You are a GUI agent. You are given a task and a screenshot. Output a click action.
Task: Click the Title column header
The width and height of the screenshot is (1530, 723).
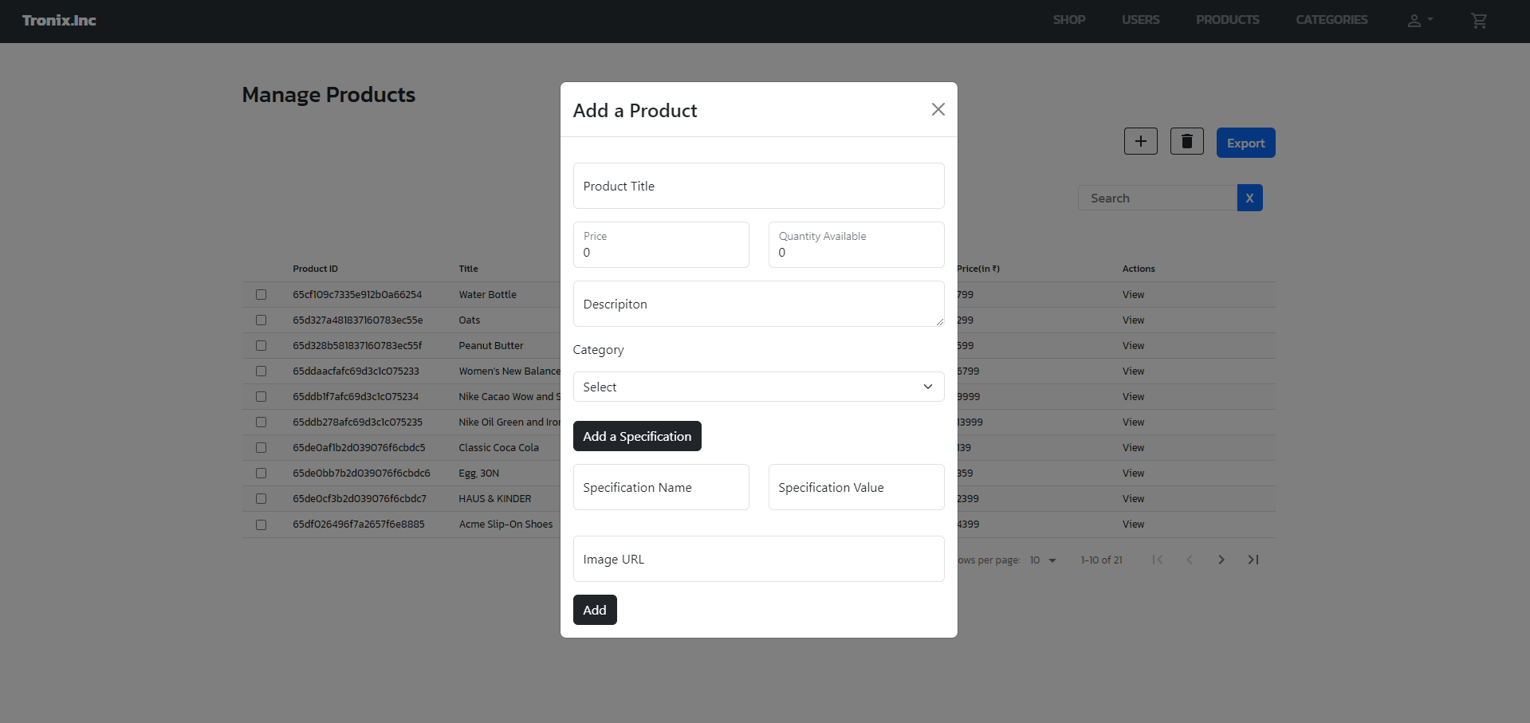pos(468,269)
